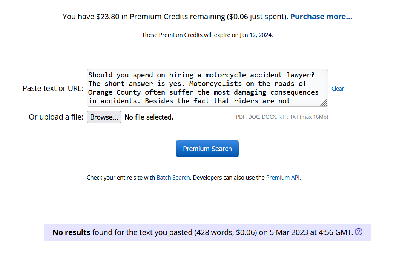Click the supported file formats hint text
This screenshot has height=267, width=399.
point(282,117)
